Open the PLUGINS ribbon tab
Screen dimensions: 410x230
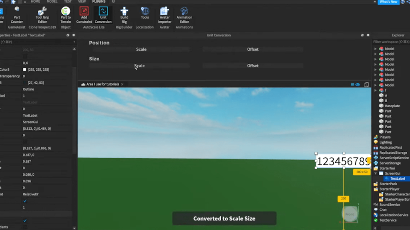[x=99, y=2]
